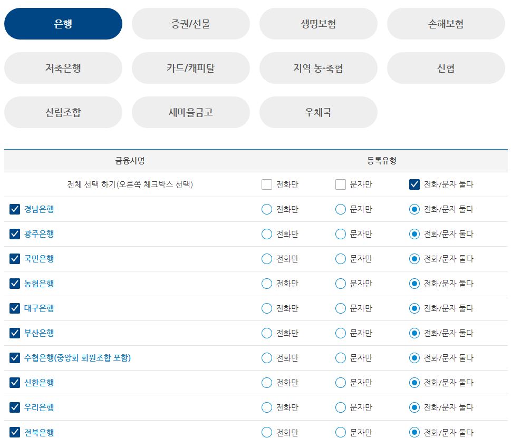Viewport: 511px width, 438px height.
Task: Switch to the 새마을금고 category
Action: (x=191, y=112)
